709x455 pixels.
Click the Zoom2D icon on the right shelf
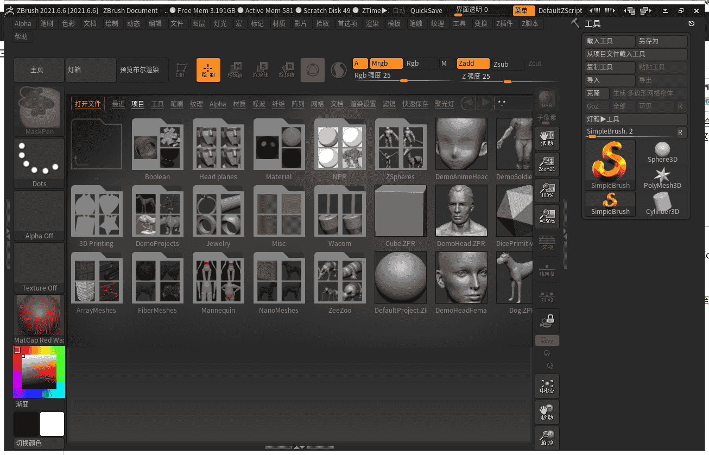547,164
